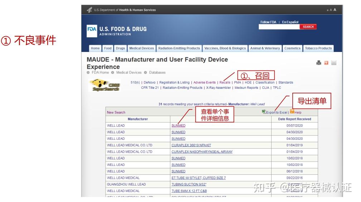Open TUBING SUCTION 9/32" record
Image resolution: width=361 pixels, height=202 pixels.
point(189,184)
